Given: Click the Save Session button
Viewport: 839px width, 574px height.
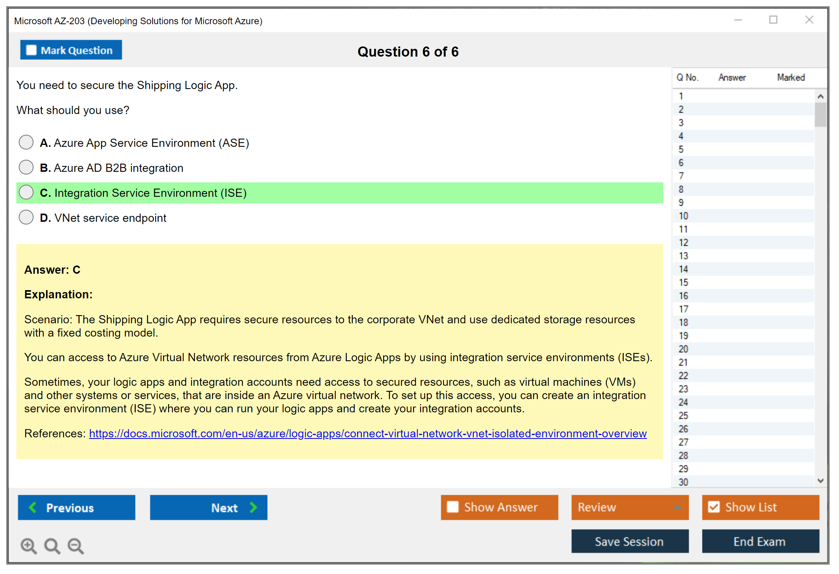Looking at the screenshot, I should pyautogui.click(x=629, y=541).
